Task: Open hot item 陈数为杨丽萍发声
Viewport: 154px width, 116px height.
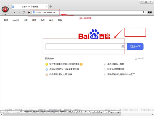Action: tap(116, 69)
